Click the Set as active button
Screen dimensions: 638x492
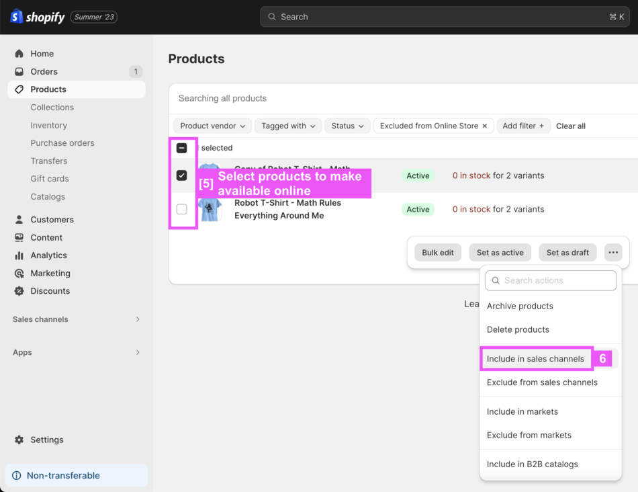point(500,253)
